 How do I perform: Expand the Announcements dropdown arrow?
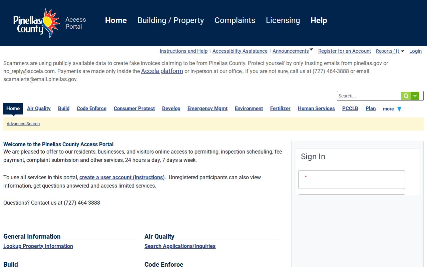pyautogui.click(x=311, y=50)
